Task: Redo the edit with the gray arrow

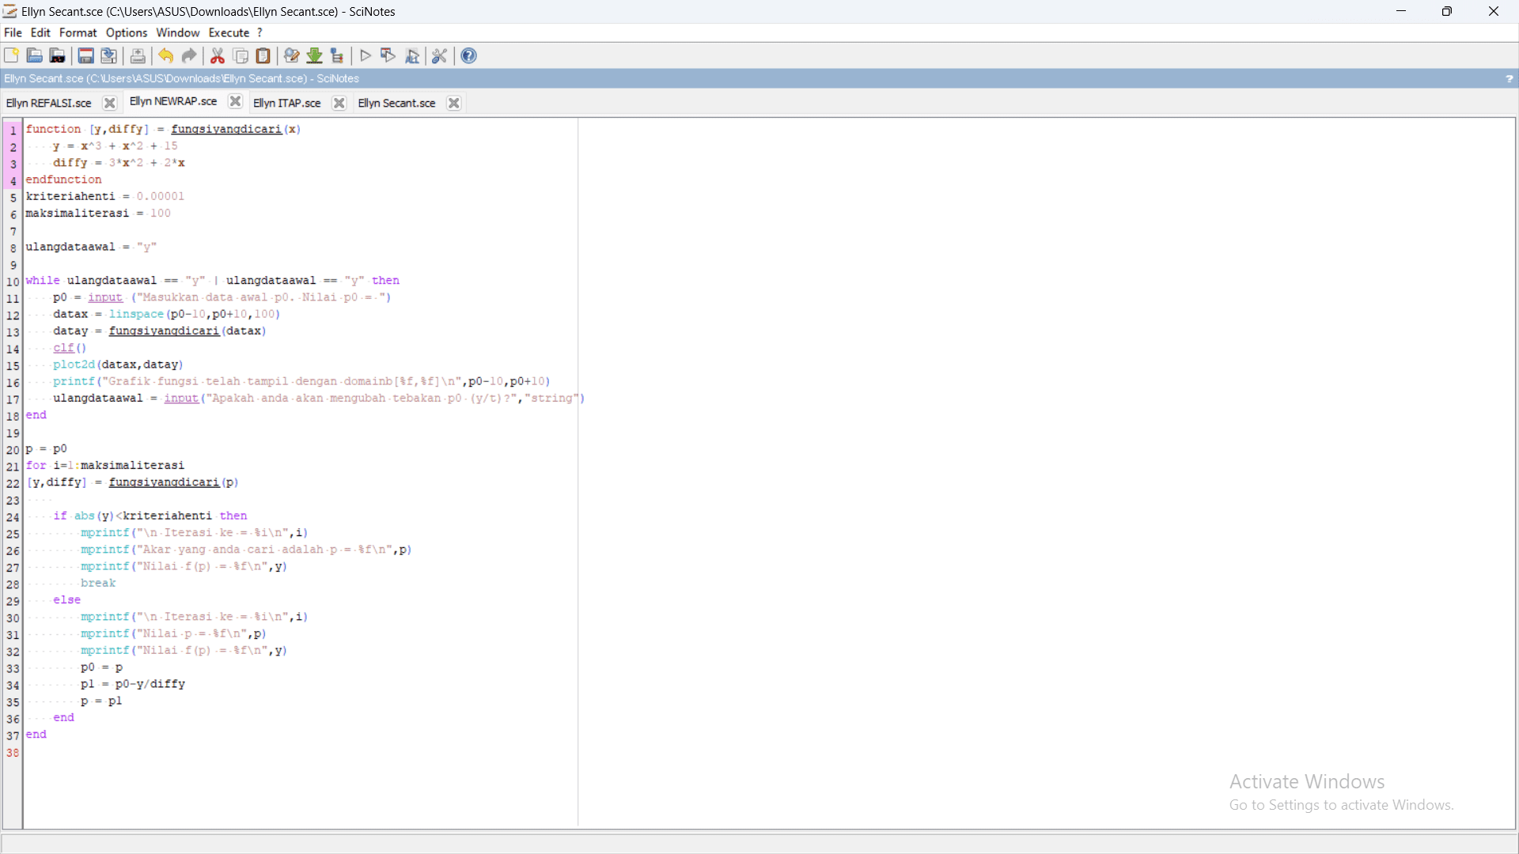Action: click(x=189, y=55)
